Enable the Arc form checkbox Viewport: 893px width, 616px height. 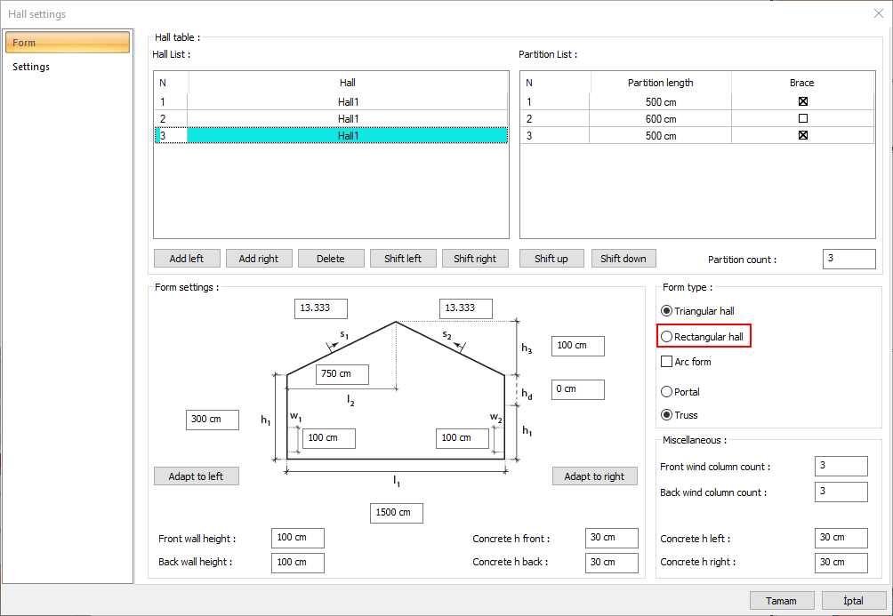667,362
